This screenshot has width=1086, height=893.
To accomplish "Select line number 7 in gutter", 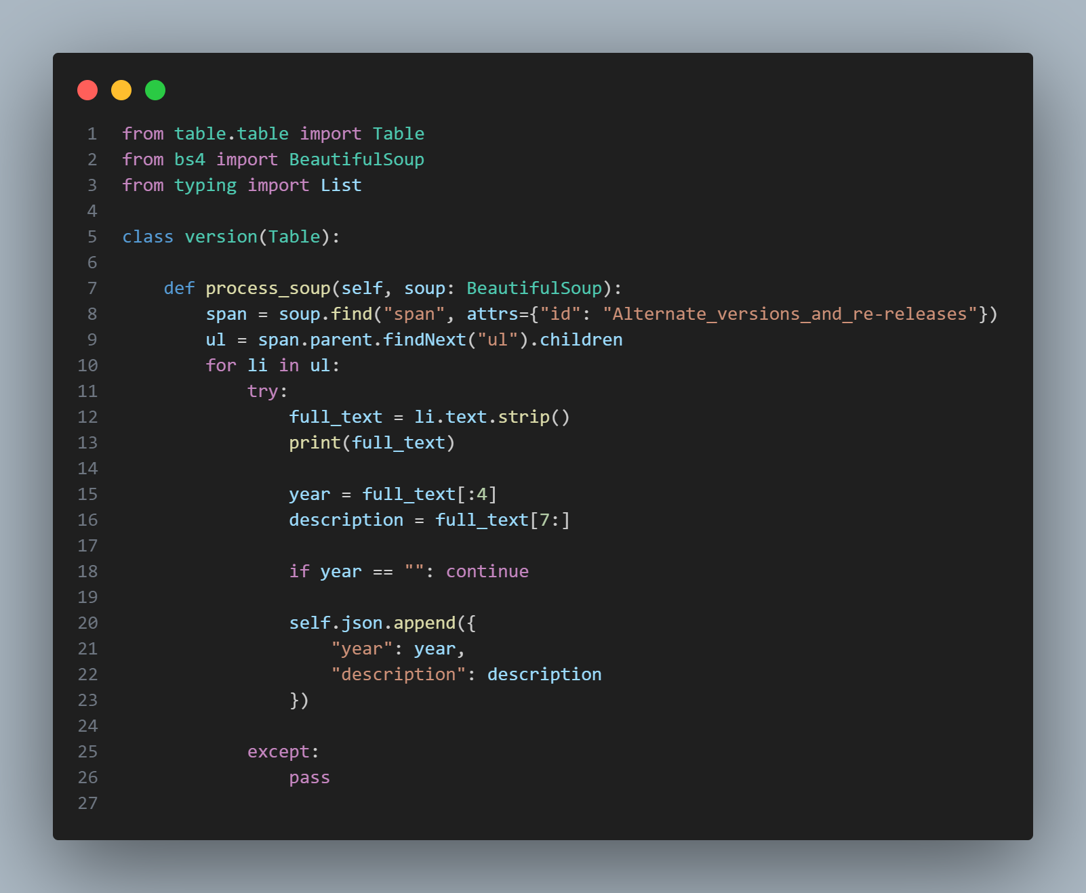I will pyautogui.click(x=92, y=289).
